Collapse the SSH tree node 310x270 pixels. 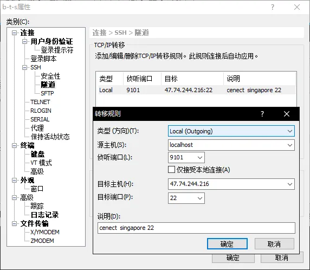[x=24, y=67]
